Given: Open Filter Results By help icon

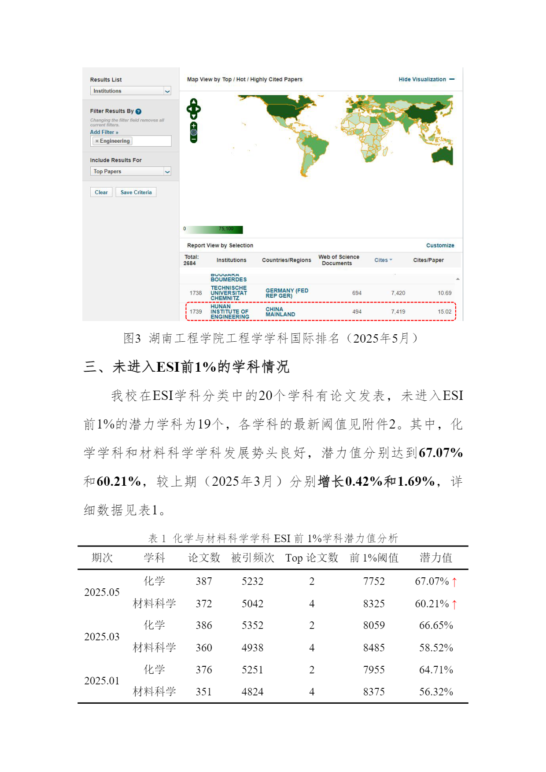Looking at the screenshot, I should (138, 111).
